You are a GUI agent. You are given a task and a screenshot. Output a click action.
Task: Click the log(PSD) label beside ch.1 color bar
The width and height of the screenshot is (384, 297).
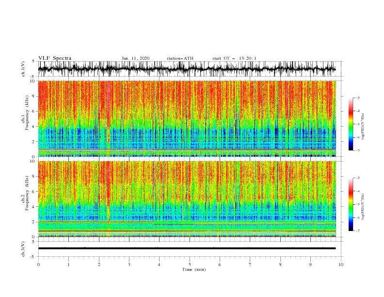(x=363, y=127)
